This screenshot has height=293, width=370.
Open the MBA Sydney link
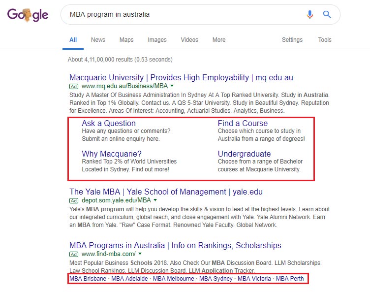pos(216,279)
